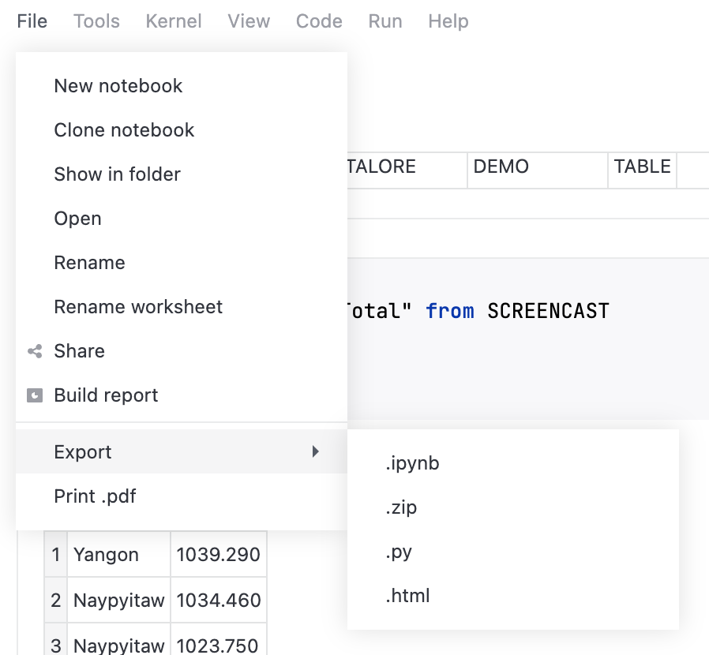Create a New notebook
Screen dimensions: 709x655
coord(118,86)
